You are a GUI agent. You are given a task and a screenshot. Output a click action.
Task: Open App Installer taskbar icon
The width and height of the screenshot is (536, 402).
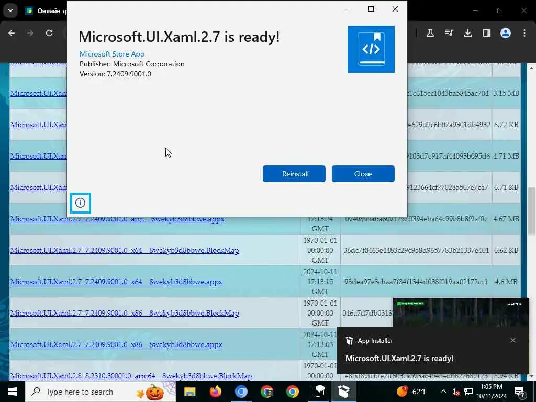343,392
